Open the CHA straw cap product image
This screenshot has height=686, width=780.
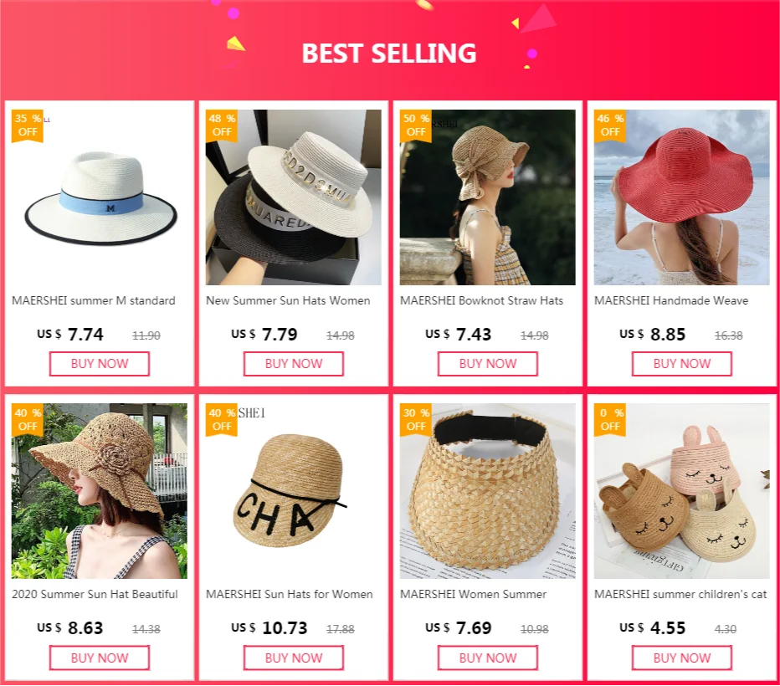[294, 491]
